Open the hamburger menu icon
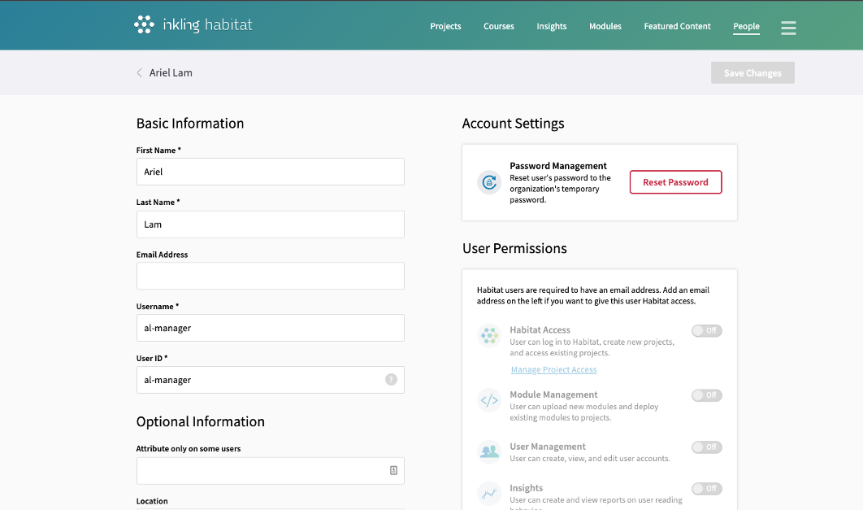 [788, 28]
